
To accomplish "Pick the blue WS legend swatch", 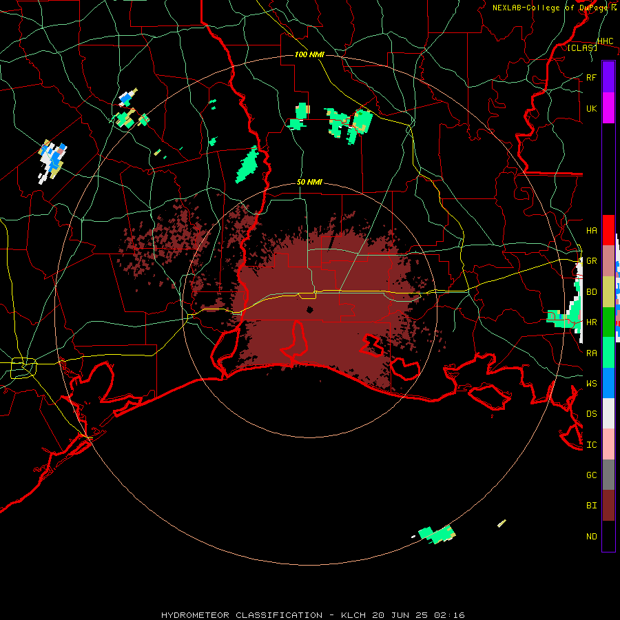I will (608, 383).
